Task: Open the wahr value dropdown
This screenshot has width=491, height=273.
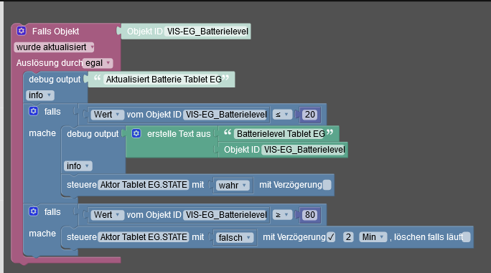Action: coord(233,186)
